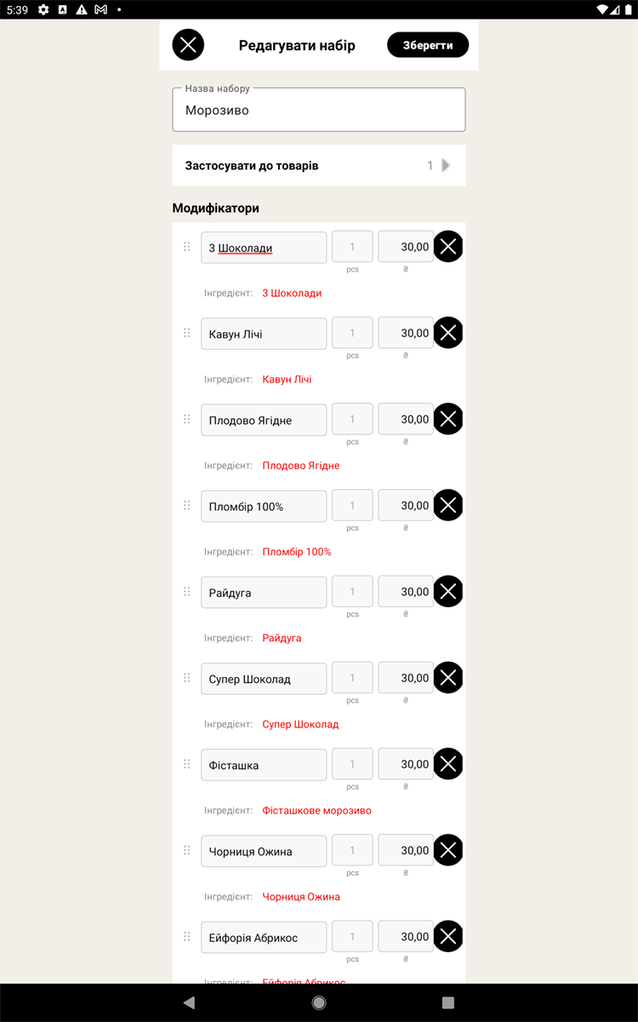Delete the Кавун Лічі modifier row
The height and width of the screenshot is (1022, 638).
point(448,333)
